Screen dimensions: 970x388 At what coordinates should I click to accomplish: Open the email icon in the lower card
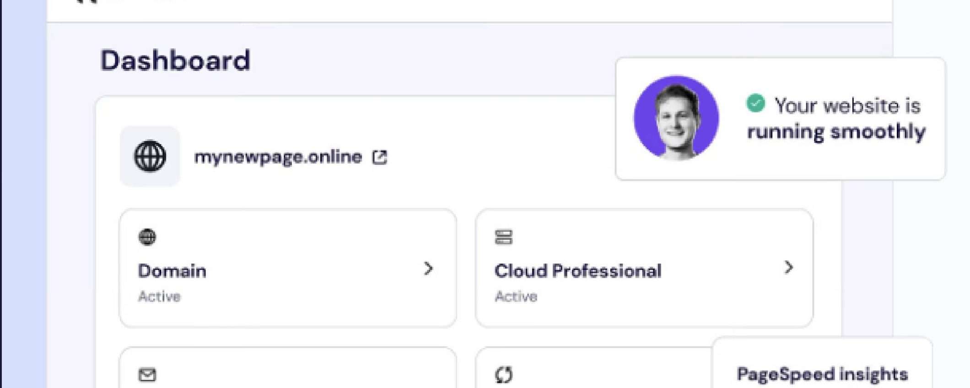(x=147, y=374)
